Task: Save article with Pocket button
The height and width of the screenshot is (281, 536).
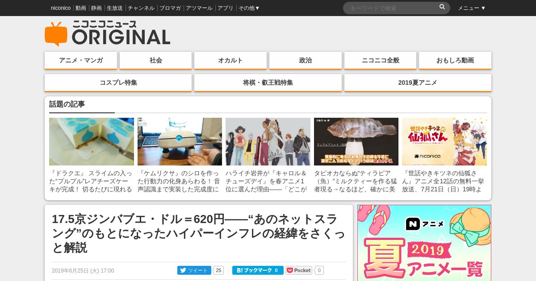Action: tap(299, 270)
